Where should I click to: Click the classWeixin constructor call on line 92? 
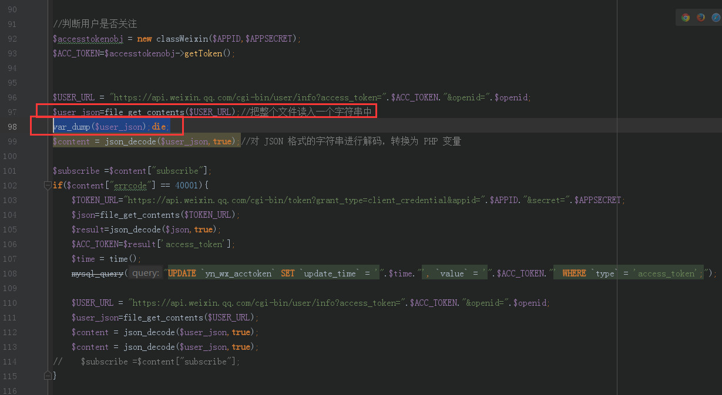coord(229,39)
